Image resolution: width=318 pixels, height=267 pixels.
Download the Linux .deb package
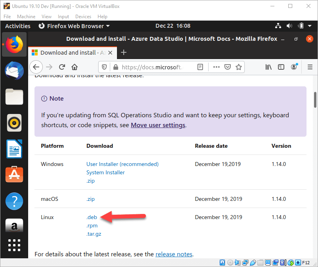[92, 217]
